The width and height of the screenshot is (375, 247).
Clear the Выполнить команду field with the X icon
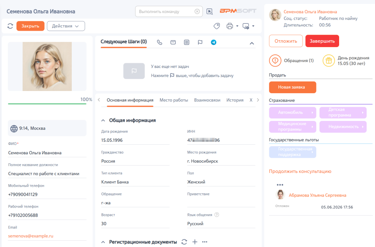tap(197, 11)
